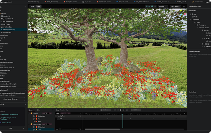Collapse the Hierarchy panel section
This screenshot has height=133, width=211.
[188, 11]
